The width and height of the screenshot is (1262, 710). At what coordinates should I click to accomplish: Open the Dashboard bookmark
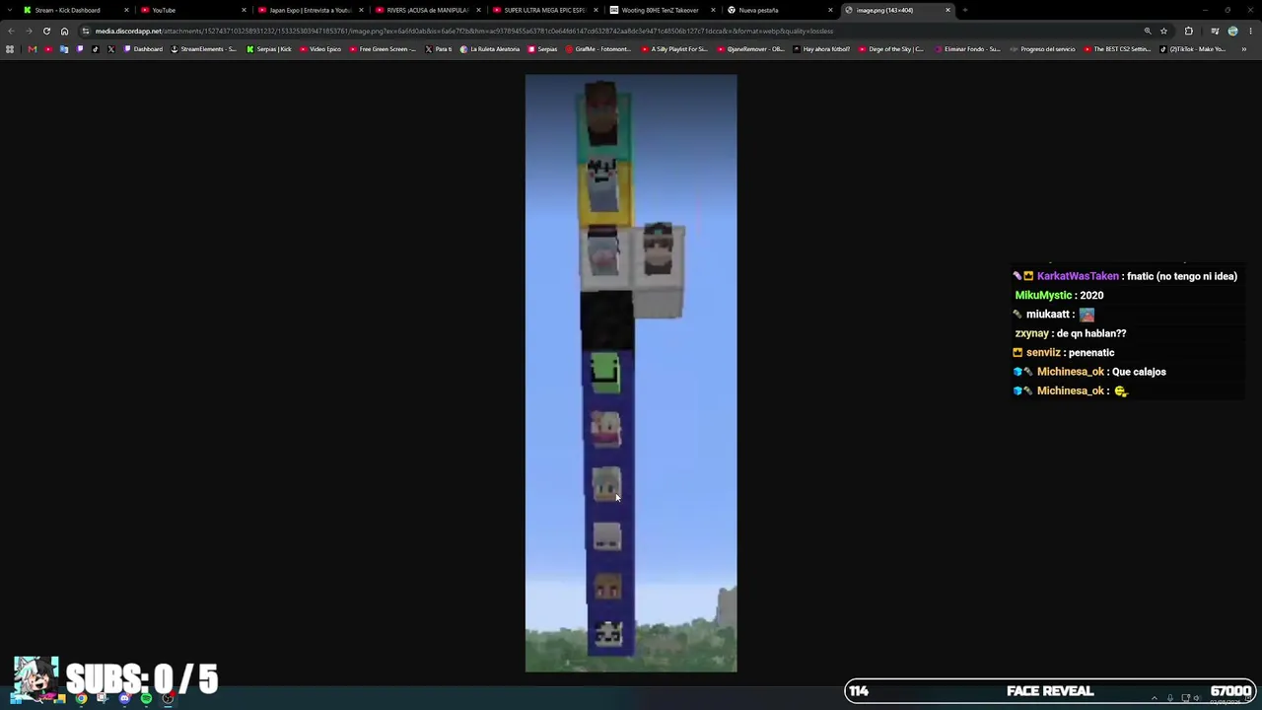coord(144,49)
